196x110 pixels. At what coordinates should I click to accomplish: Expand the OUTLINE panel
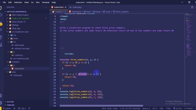point(27,102)
